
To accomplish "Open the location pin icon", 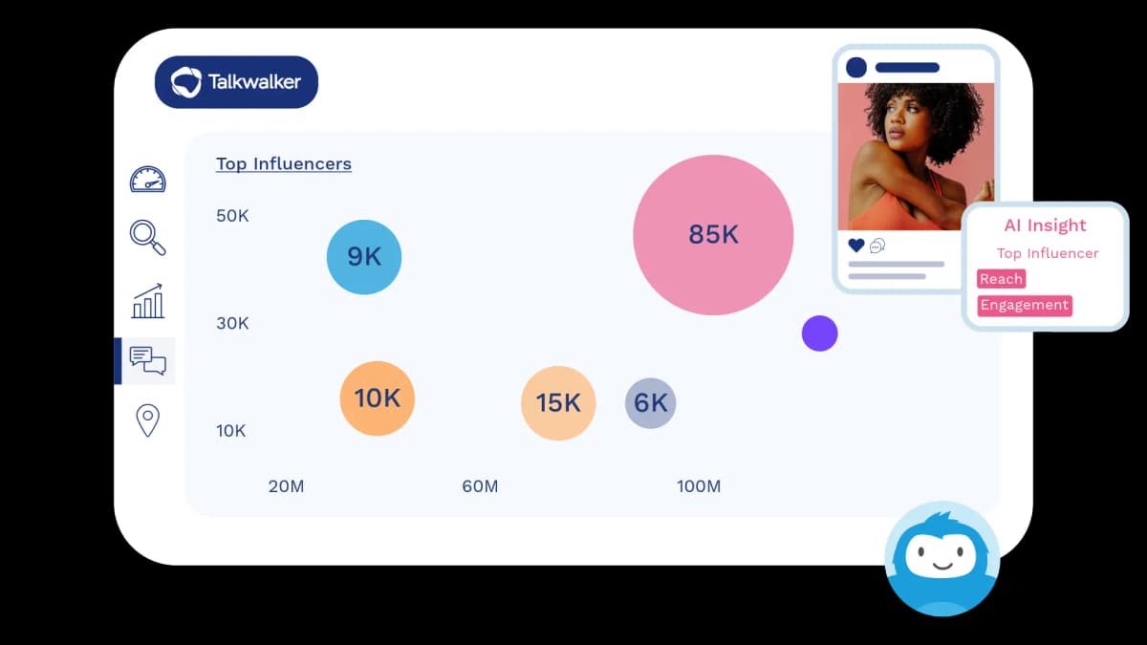I will coord(147,420).
